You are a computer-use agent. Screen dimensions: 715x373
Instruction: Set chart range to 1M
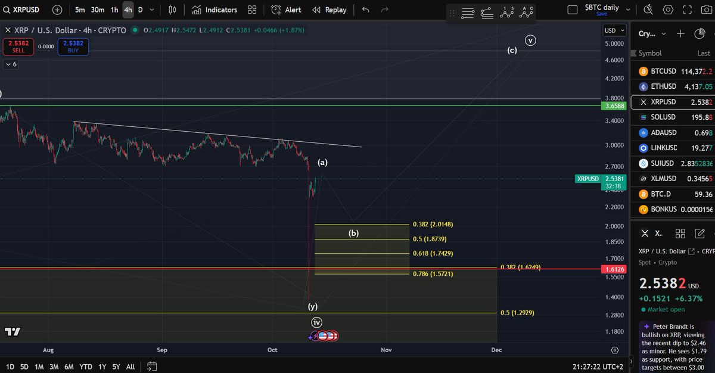(x=39, y=366)
